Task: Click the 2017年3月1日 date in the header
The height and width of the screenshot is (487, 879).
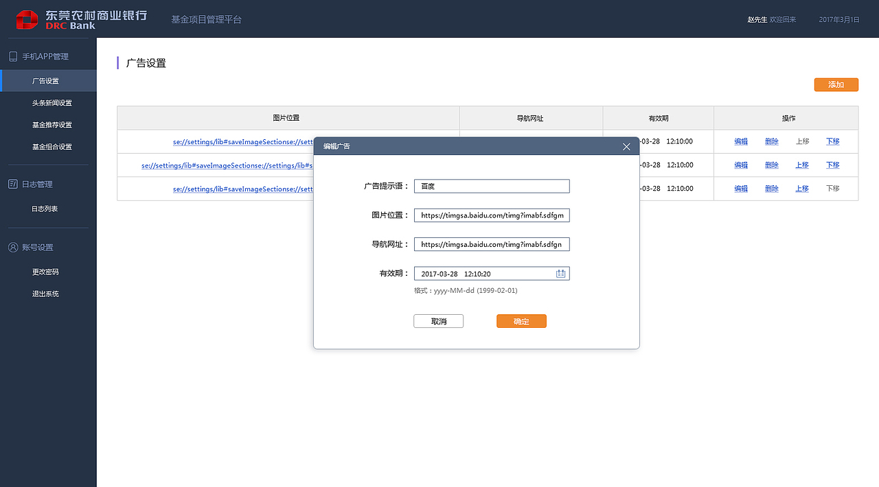Action: 839,19
